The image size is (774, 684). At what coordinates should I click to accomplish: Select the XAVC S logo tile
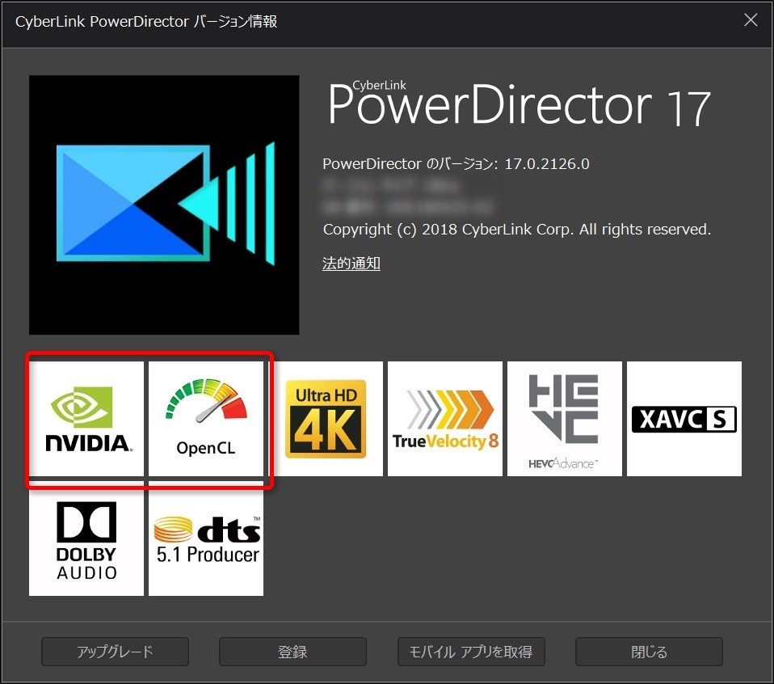684,419
